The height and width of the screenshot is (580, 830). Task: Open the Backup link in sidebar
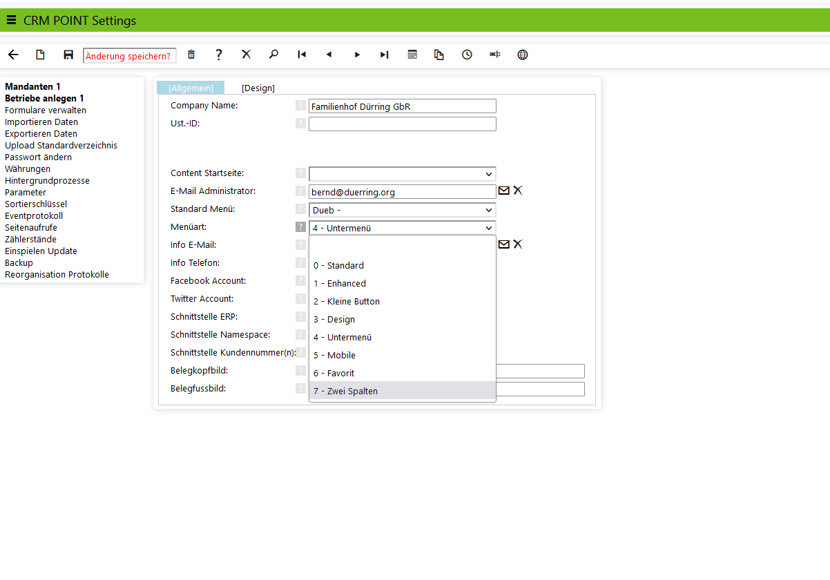click(x=19, y=263)
